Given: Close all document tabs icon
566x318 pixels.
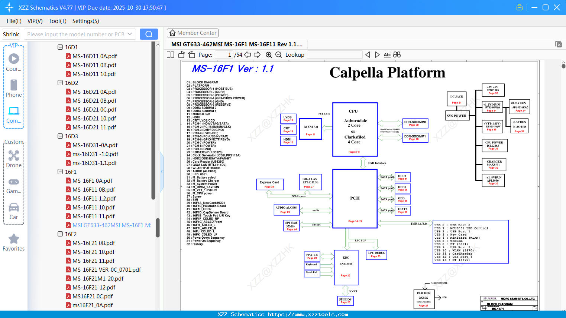Looking at the screenshot, I should point(559,44).
